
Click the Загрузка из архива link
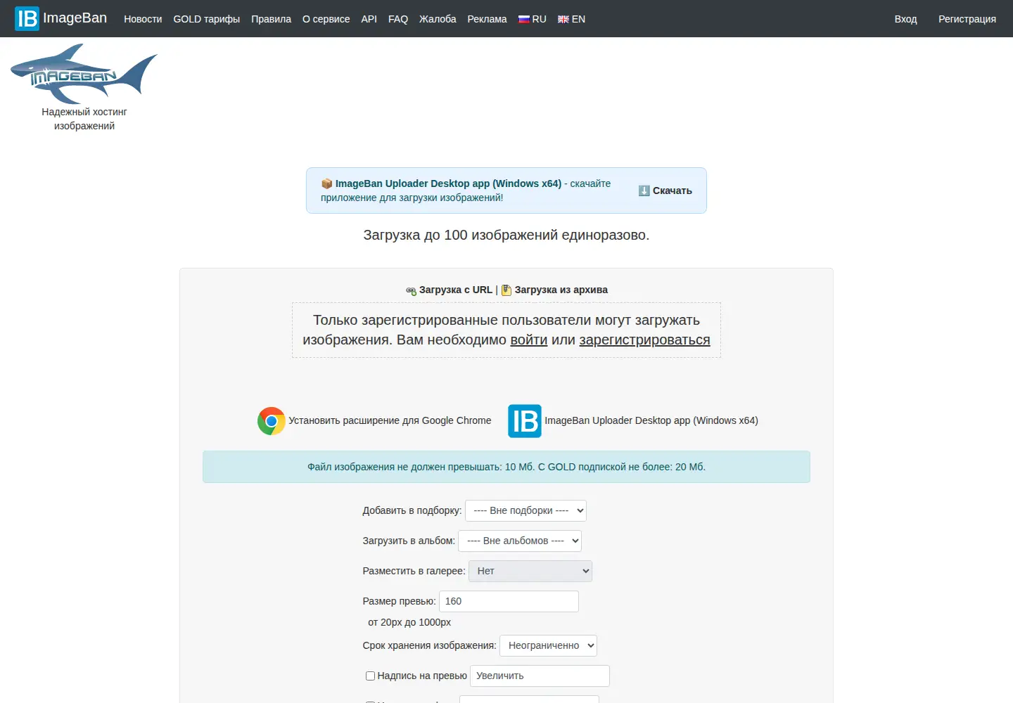click(x=561, y=290)
